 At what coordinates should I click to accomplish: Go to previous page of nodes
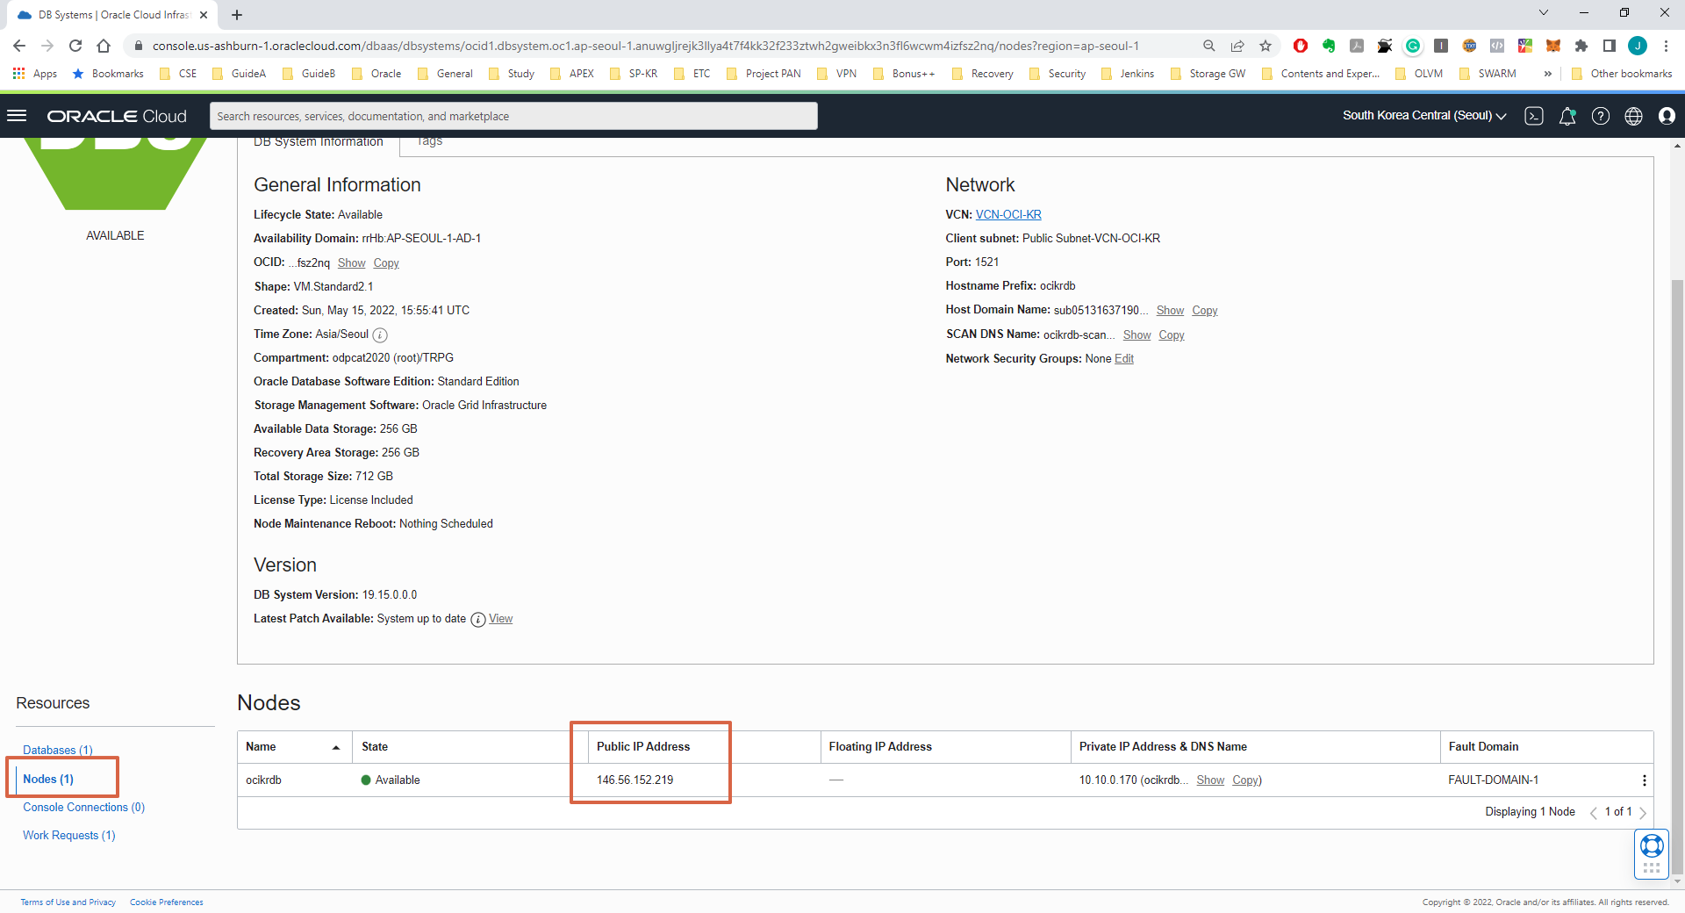click(x=1594, y=813)
